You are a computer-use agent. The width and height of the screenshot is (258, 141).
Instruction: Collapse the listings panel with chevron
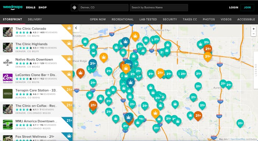[x=76, y=28]
